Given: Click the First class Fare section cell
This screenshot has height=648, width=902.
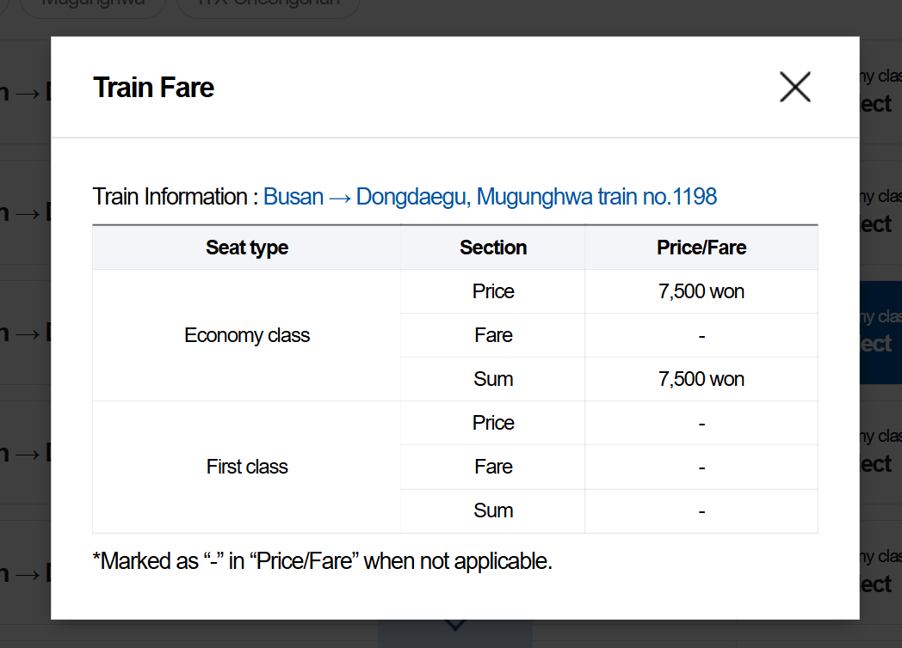Looking at the screenshot, I should tap(493, 467).
